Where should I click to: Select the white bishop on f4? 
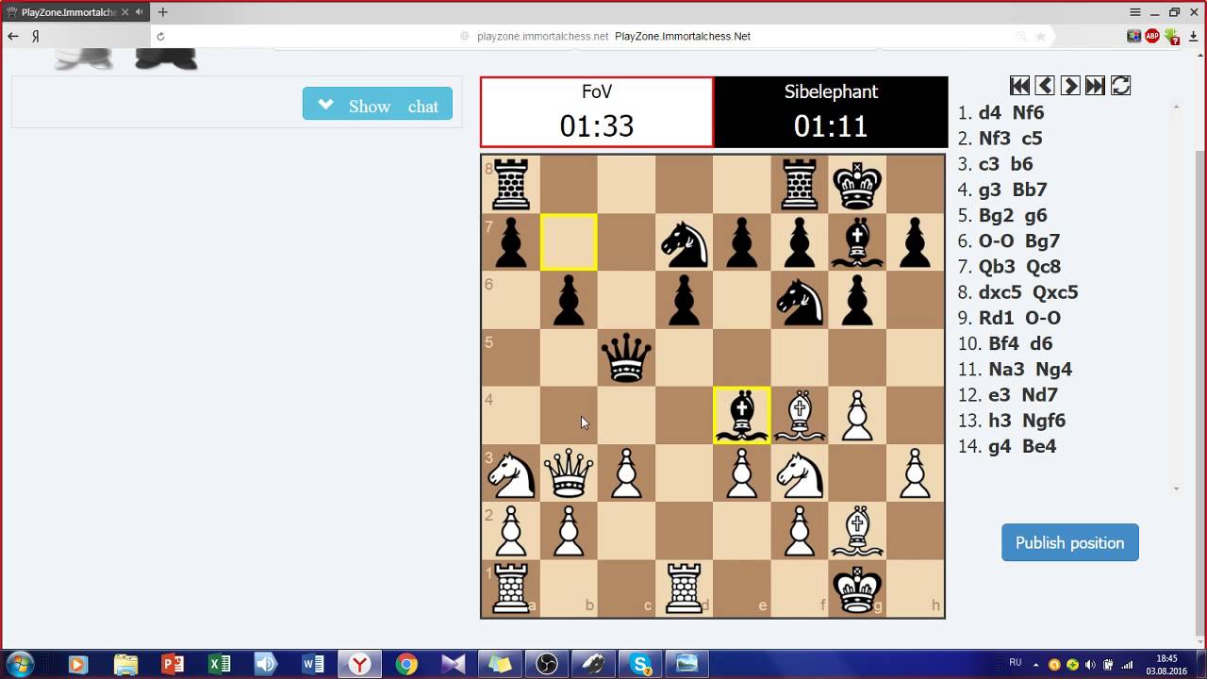800,416
